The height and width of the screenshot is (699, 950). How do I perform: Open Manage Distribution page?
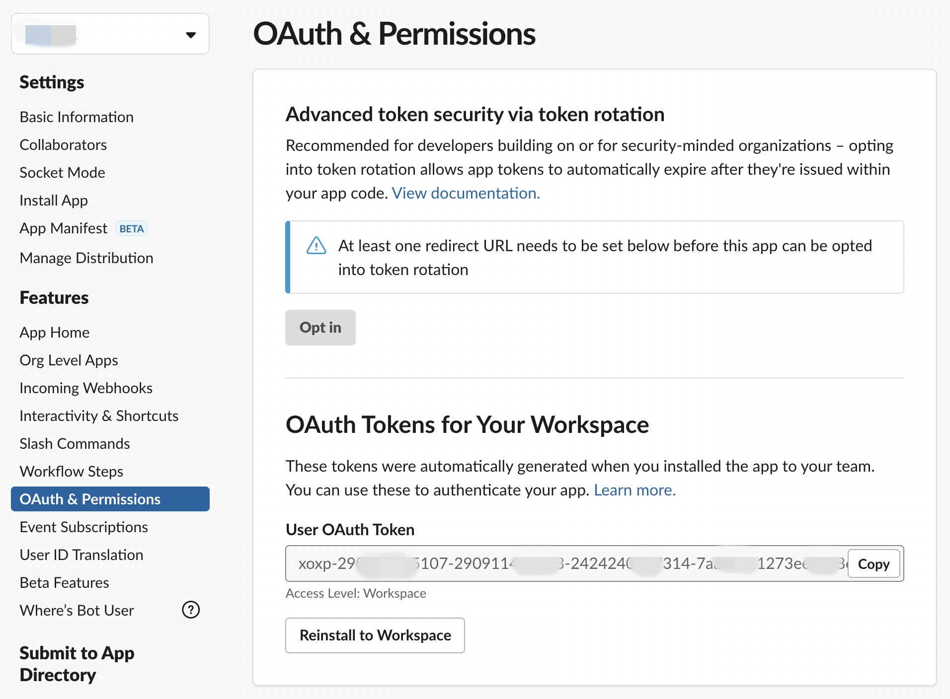[86, 258]
